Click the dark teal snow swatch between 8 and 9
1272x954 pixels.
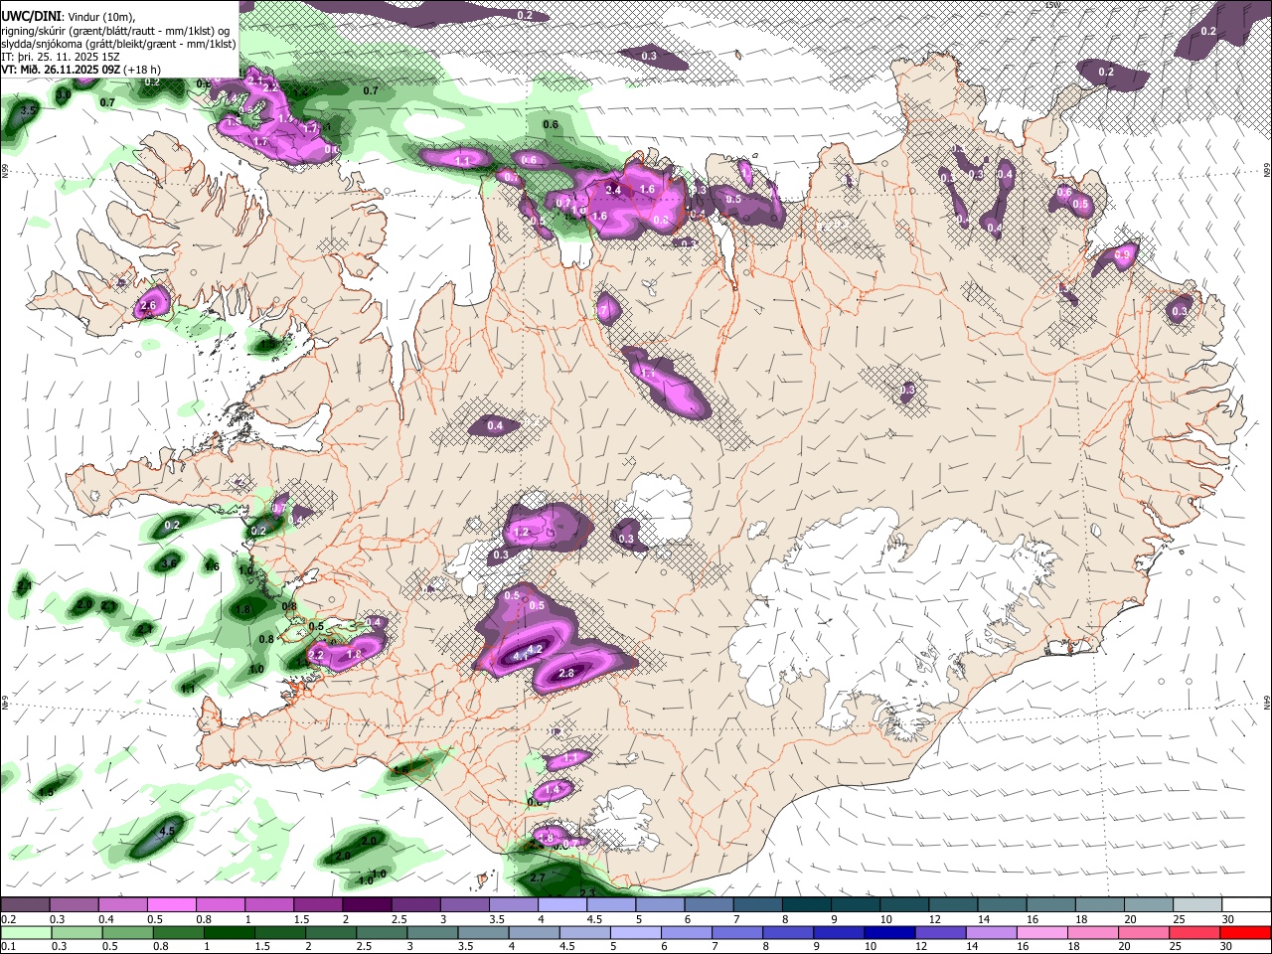click(x=805, y=904)
